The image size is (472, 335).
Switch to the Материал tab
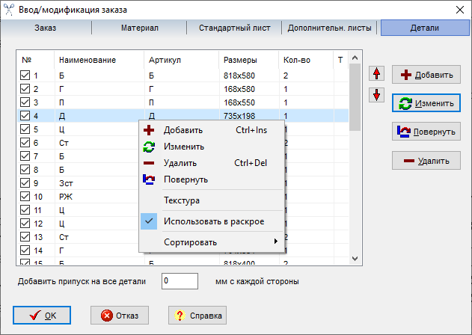[x=139, y=28]
